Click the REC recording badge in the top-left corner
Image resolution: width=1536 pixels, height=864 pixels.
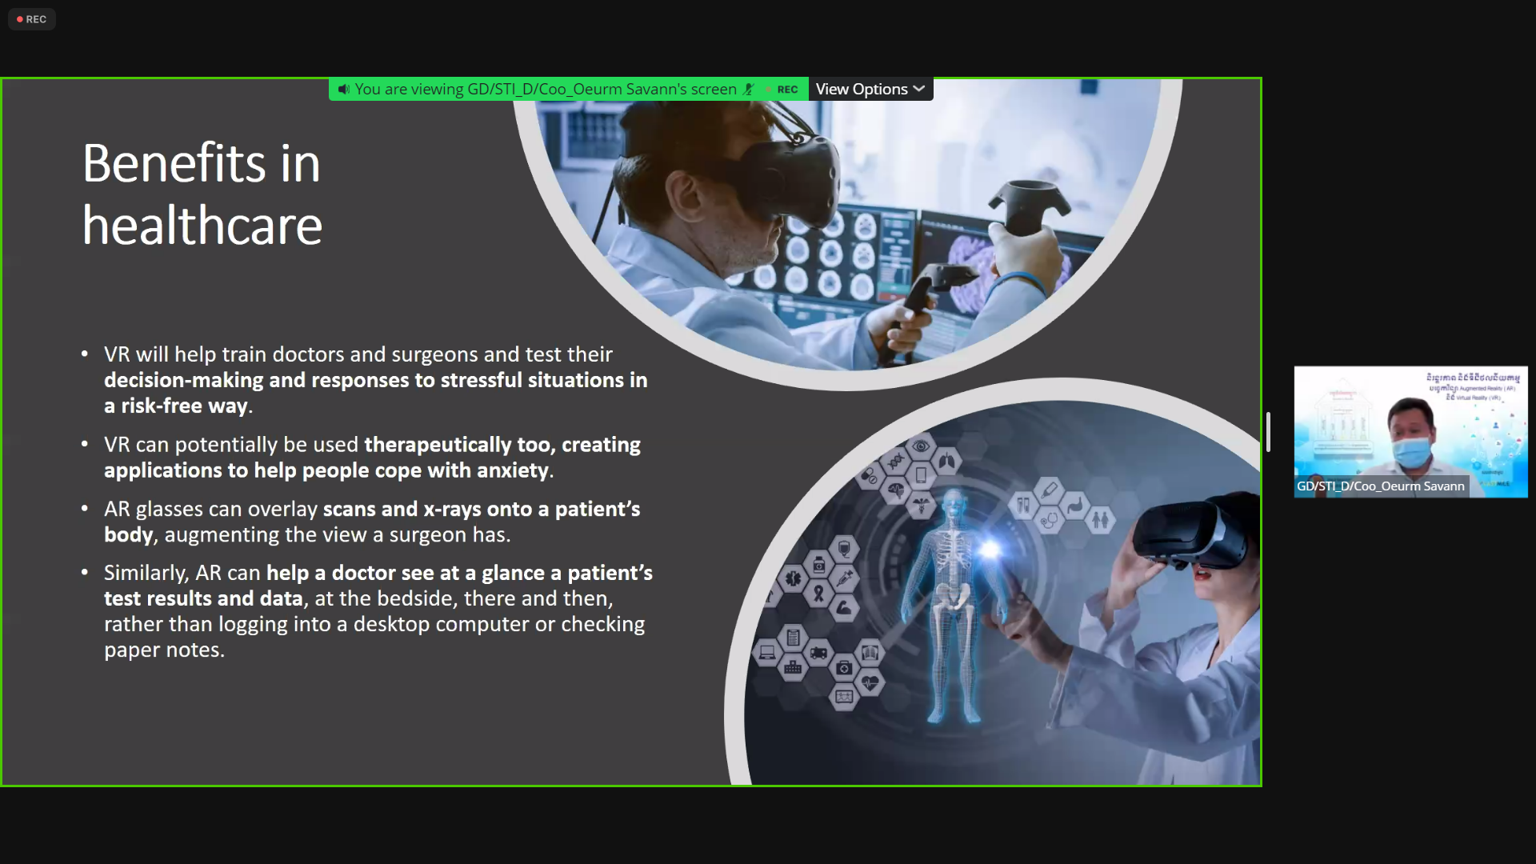point(32,19)
